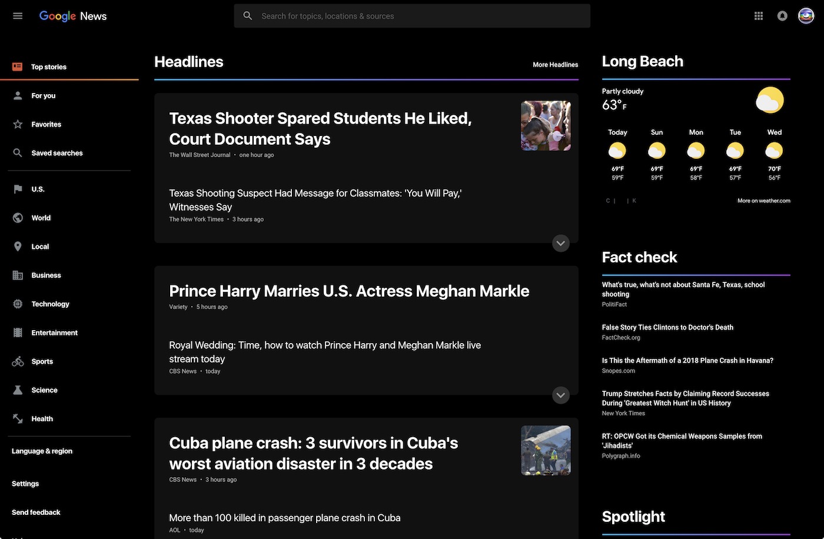Image resolution: width=824 pixels, height=539 pixels.
Task: Switch temperature units to Celsius
Action: [608, 201]
